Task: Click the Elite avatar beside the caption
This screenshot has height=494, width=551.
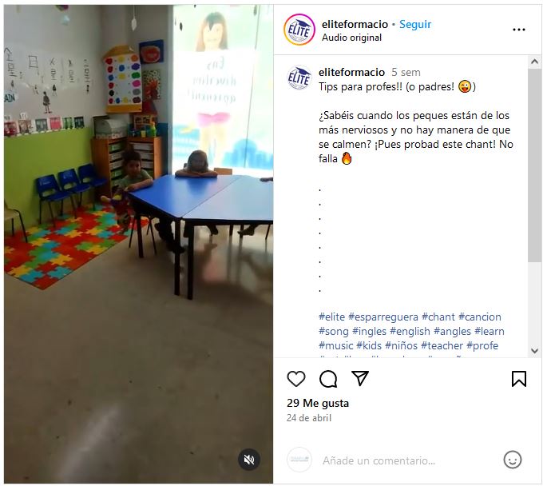Action: click(x=299, y=78)
